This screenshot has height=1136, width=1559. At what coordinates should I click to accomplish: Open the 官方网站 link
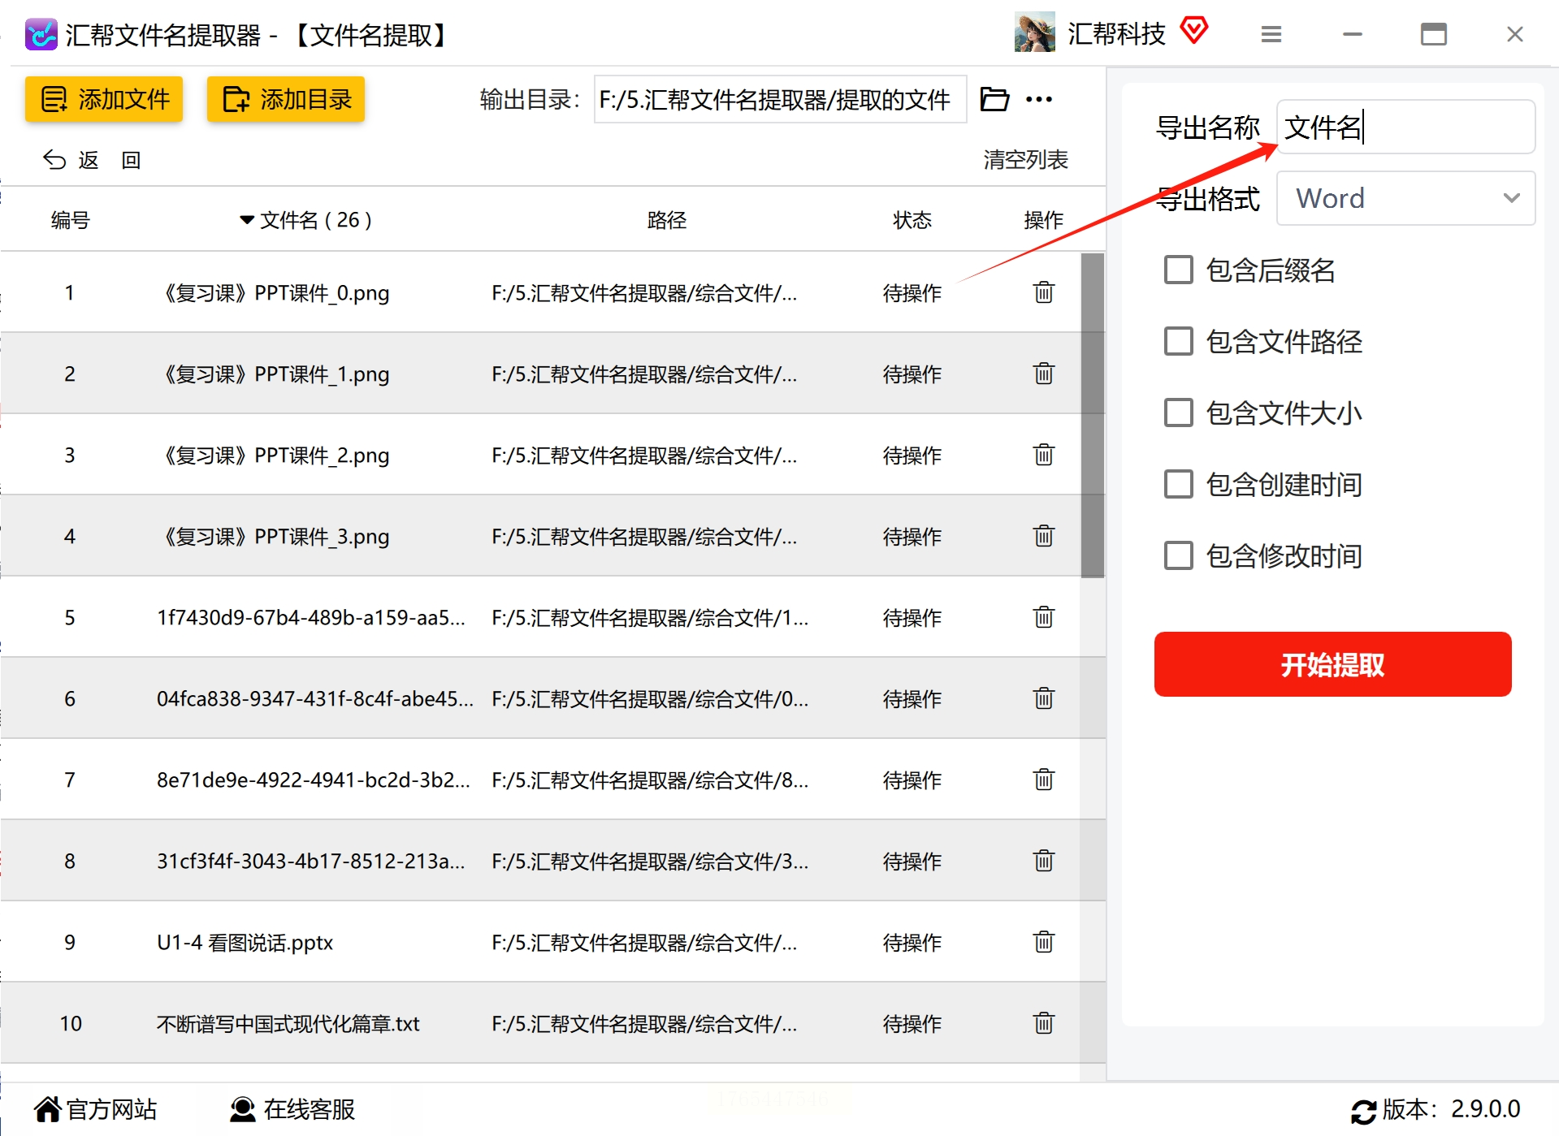click(x=95, y=1109)
